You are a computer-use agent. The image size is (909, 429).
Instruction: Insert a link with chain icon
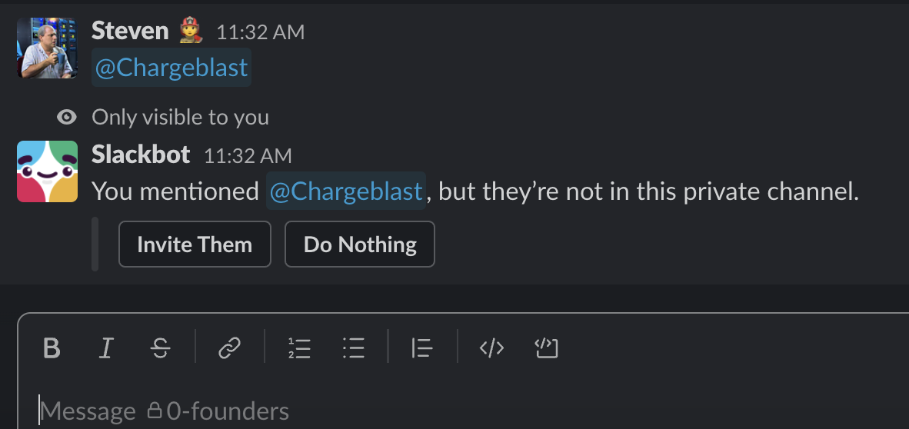click(x=229, y=348)
